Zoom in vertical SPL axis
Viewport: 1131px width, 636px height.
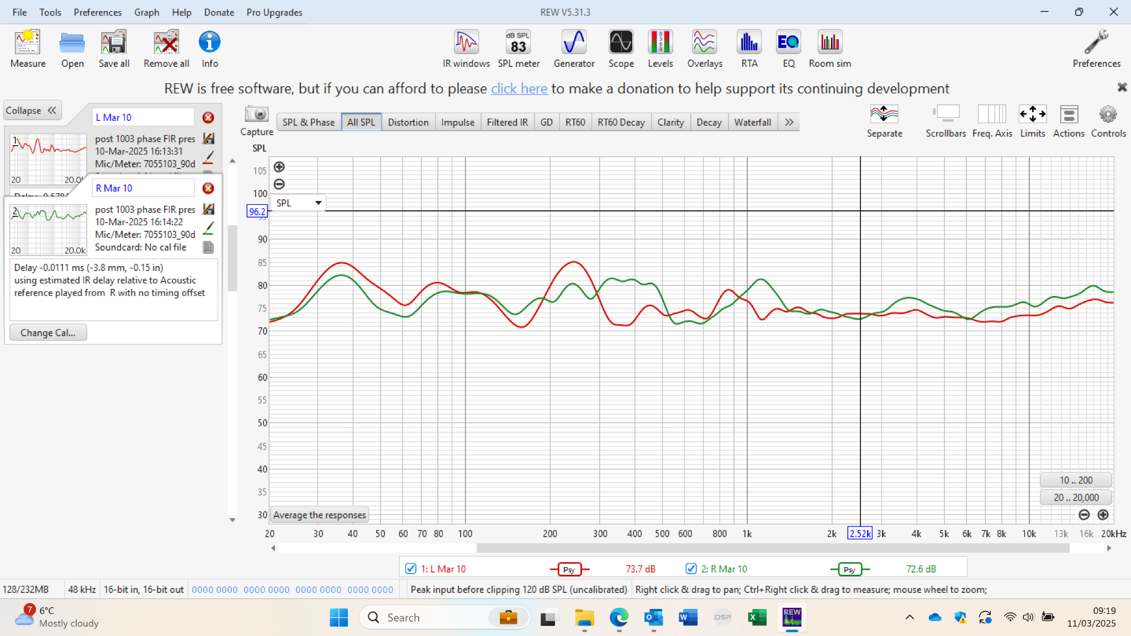click(x=279, y=167)
